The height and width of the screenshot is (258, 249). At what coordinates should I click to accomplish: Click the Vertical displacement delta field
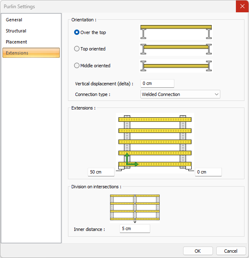tap(157, 83)
